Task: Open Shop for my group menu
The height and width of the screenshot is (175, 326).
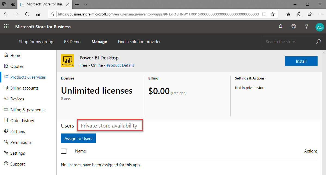Action: (x=36, y=42)
